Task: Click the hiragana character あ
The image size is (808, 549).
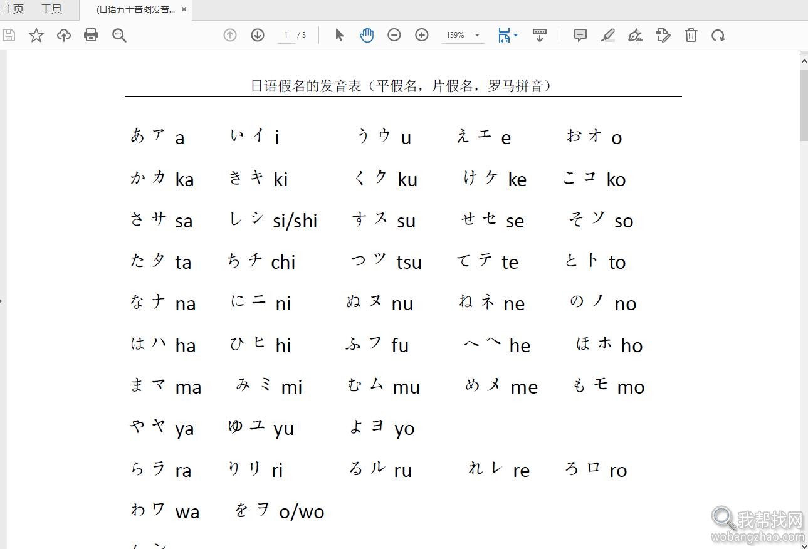Action: coord(138,135)
